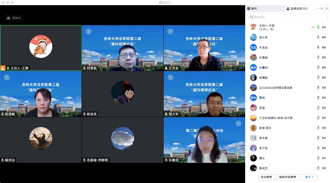Image resolution: width=330 pixels, height=183 pixels.
Task: Toggle 曹阳's disabled camera in member list
Action: (x=324, y=98)
